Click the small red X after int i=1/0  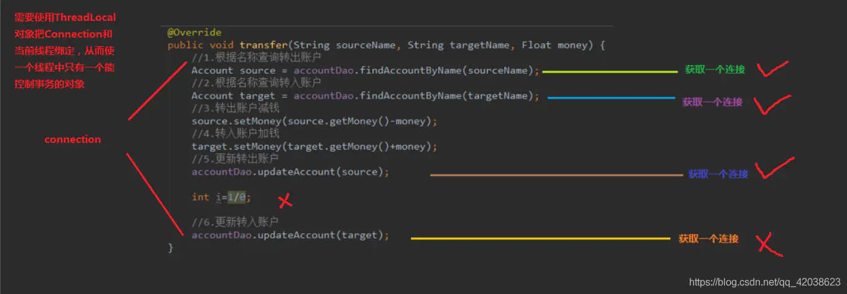click(x=285, y=201)
